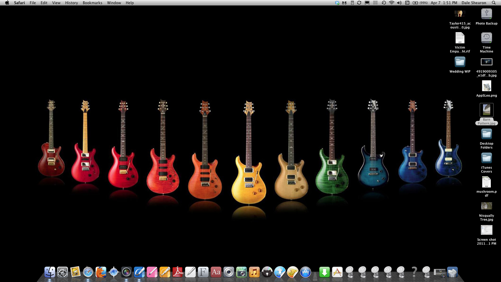
Task: Select the Wedding WIP folder
Action: click(460, 65)
